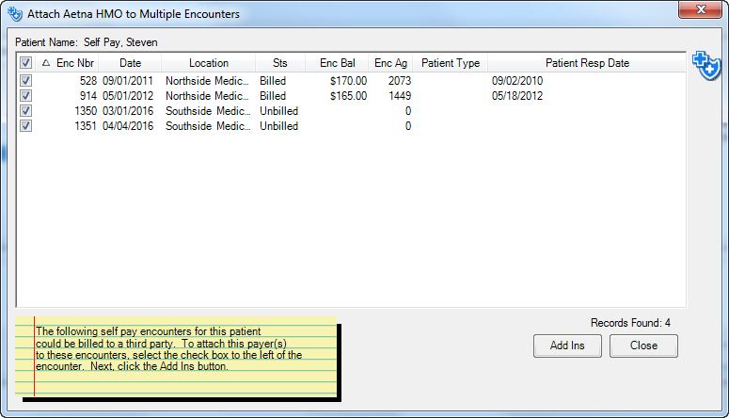Click the Add Ins button
This screenshot has width=729, height=418.
tap(567, 346)
